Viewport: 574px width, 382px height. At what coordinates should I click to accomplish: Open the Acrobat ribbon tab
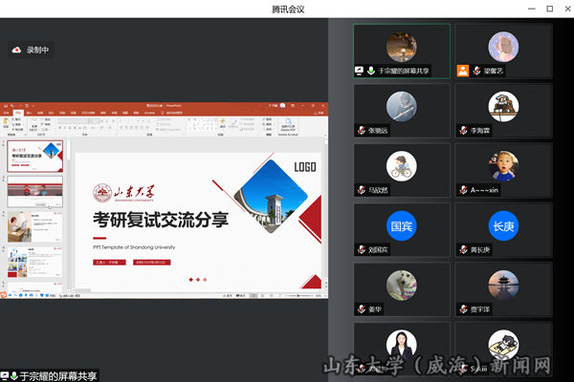pyautogui.click(x=150, y=113)
